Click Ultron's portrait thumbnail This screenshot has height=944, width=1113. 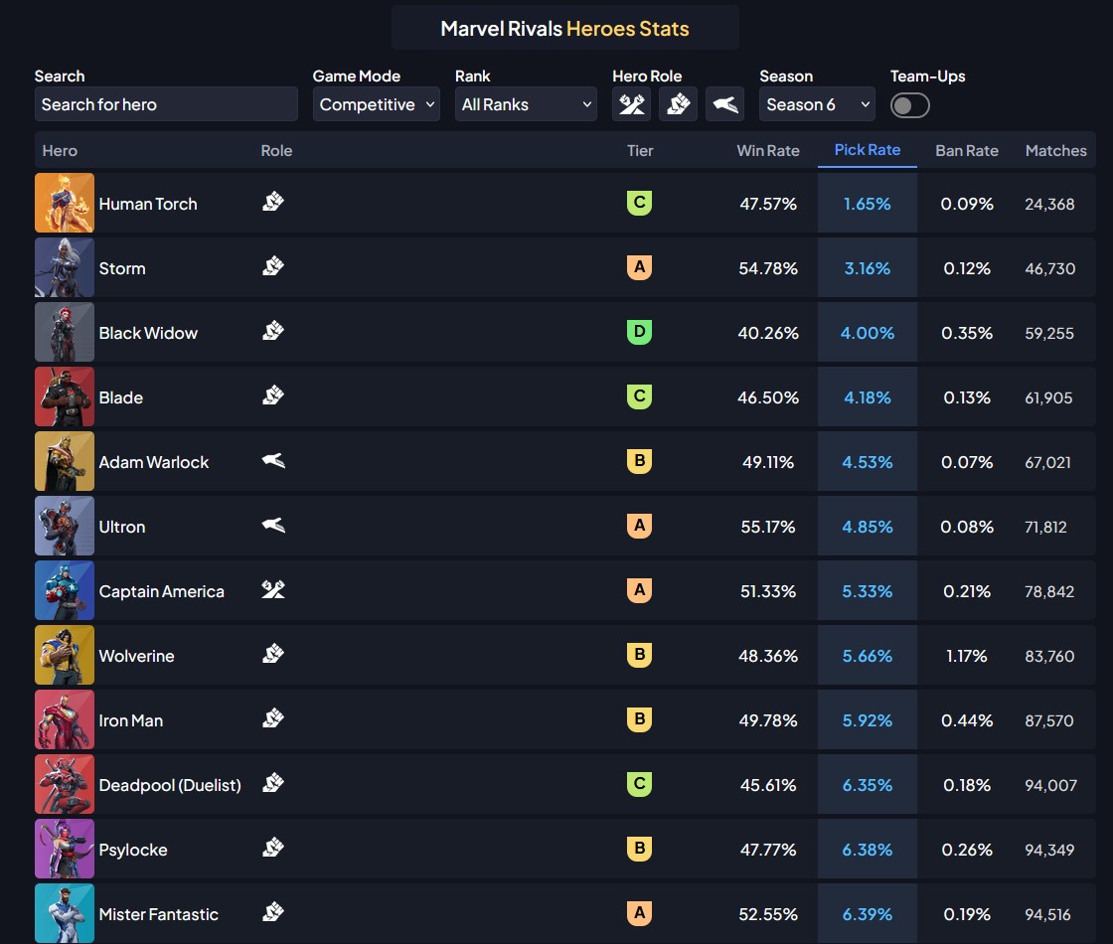click(65, 526)
